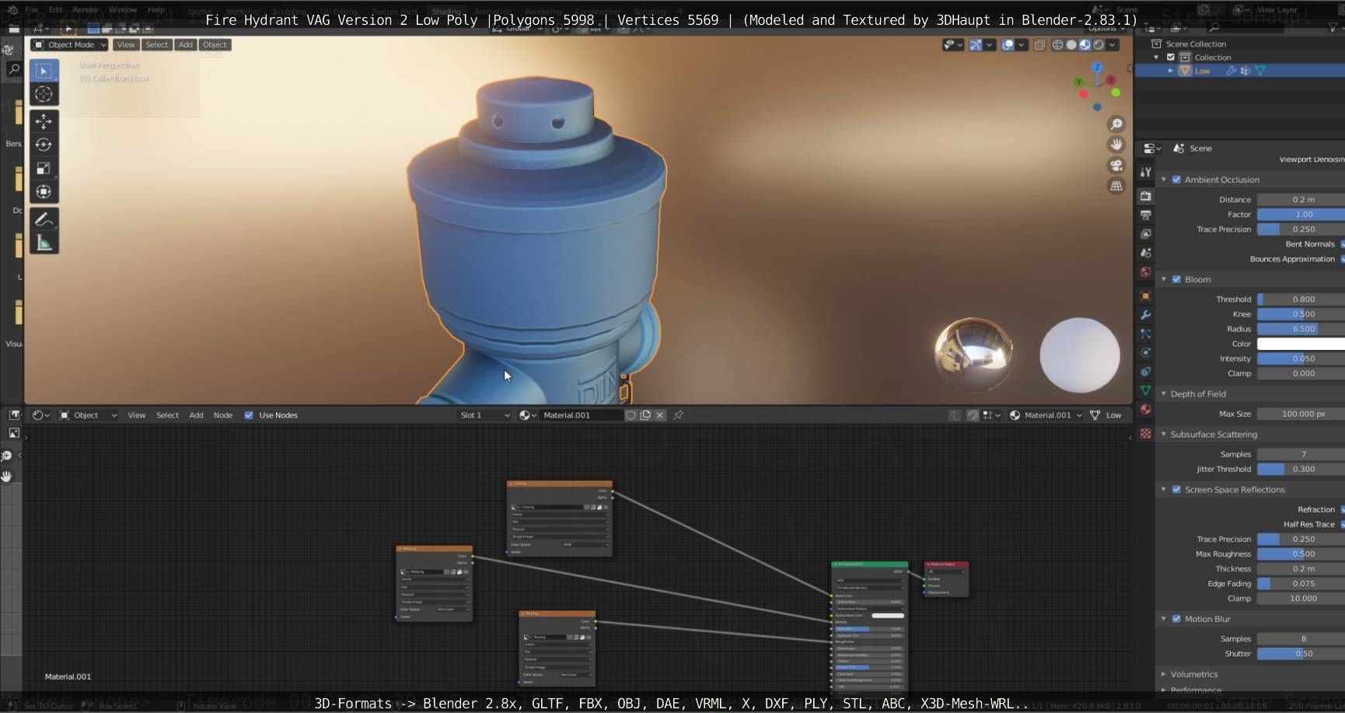
Task: Toggle viewport gizmos display
Action: [976, 45]
